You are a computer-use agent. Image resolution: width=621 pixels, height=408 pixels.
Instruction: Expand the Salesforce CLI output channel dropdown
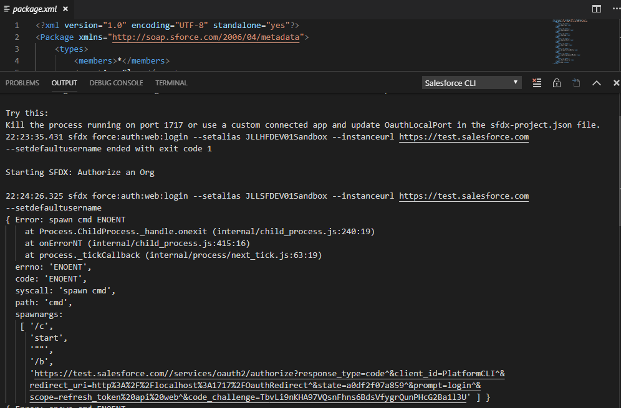471,83
